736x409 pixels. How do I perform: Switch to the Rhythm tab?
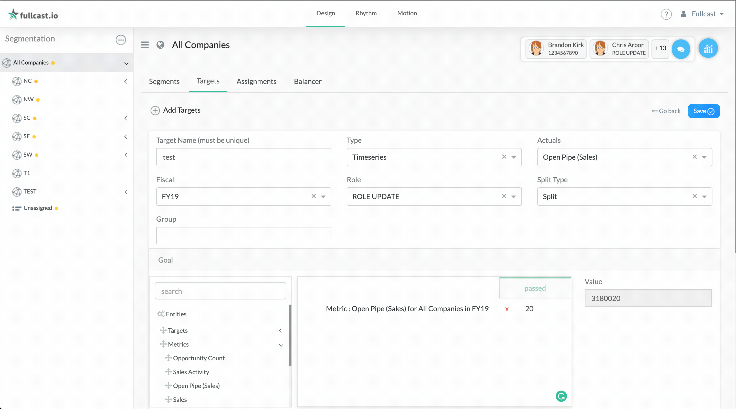click(x=366, y=13)
